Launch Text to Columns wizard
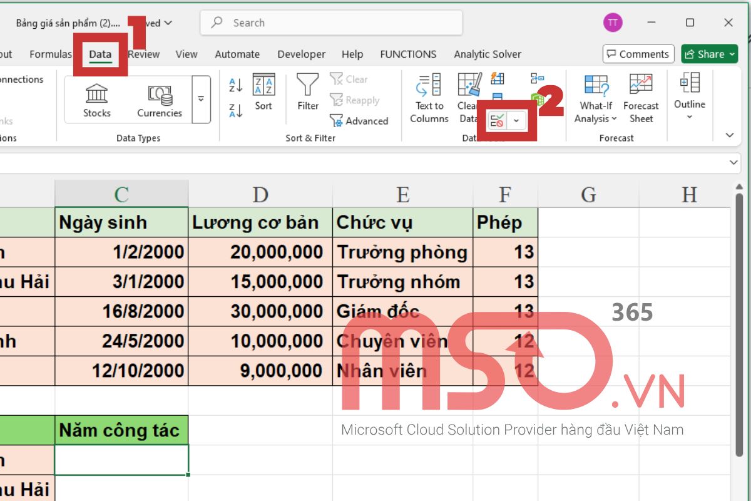Image resolution: width=751 pixels, height=501 pixels. [x=429, y=98]
